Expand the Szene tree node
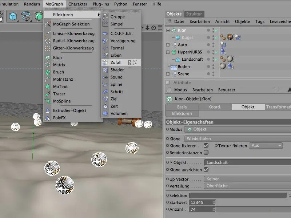The image size is (291, 218). coord(168,74)
